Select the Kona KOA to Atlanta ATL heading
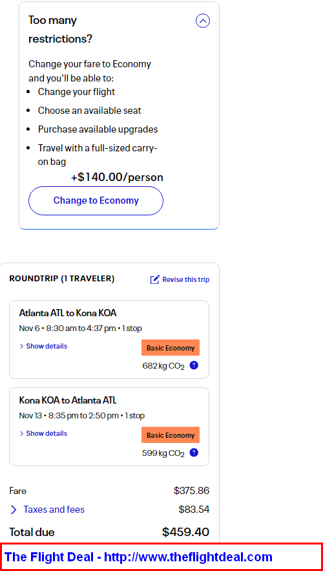The image size is (323, 571). coord(68,400)
